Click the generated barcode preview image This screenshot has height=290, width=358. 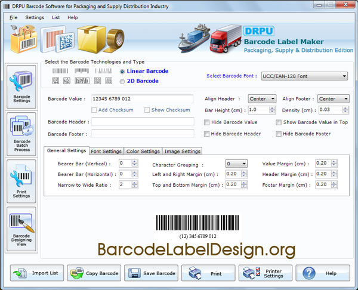tap(197, 223)
